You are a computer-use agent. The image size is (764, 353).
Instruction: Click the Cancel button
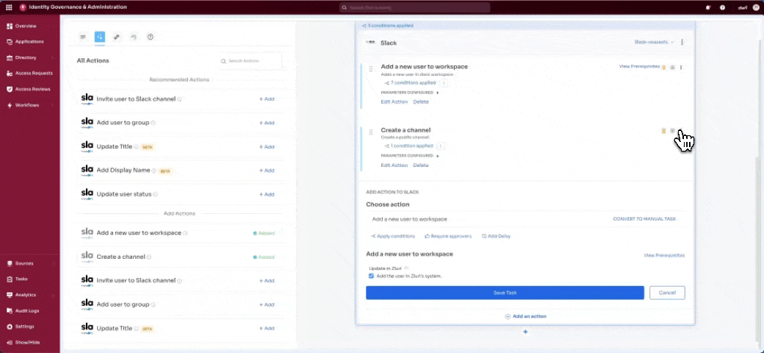667,293
